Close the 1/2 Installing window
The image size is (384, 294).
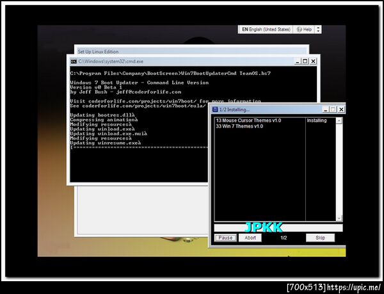(341, 110)
